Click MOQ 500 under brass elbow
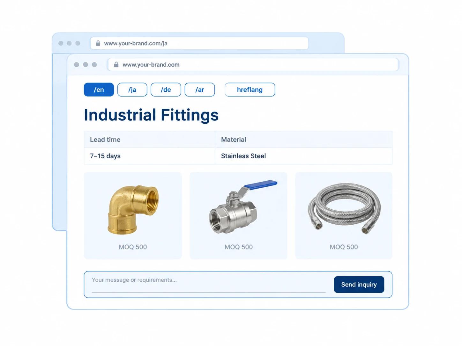This screenshot has width=462, height=346. [x=133, y=247]
